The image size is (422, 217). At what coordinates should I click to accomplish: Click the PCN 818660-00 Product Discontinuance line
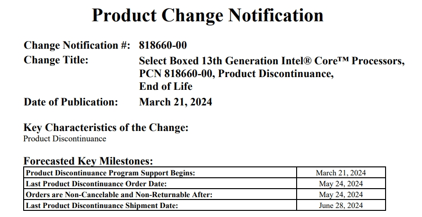pos(236,73)
